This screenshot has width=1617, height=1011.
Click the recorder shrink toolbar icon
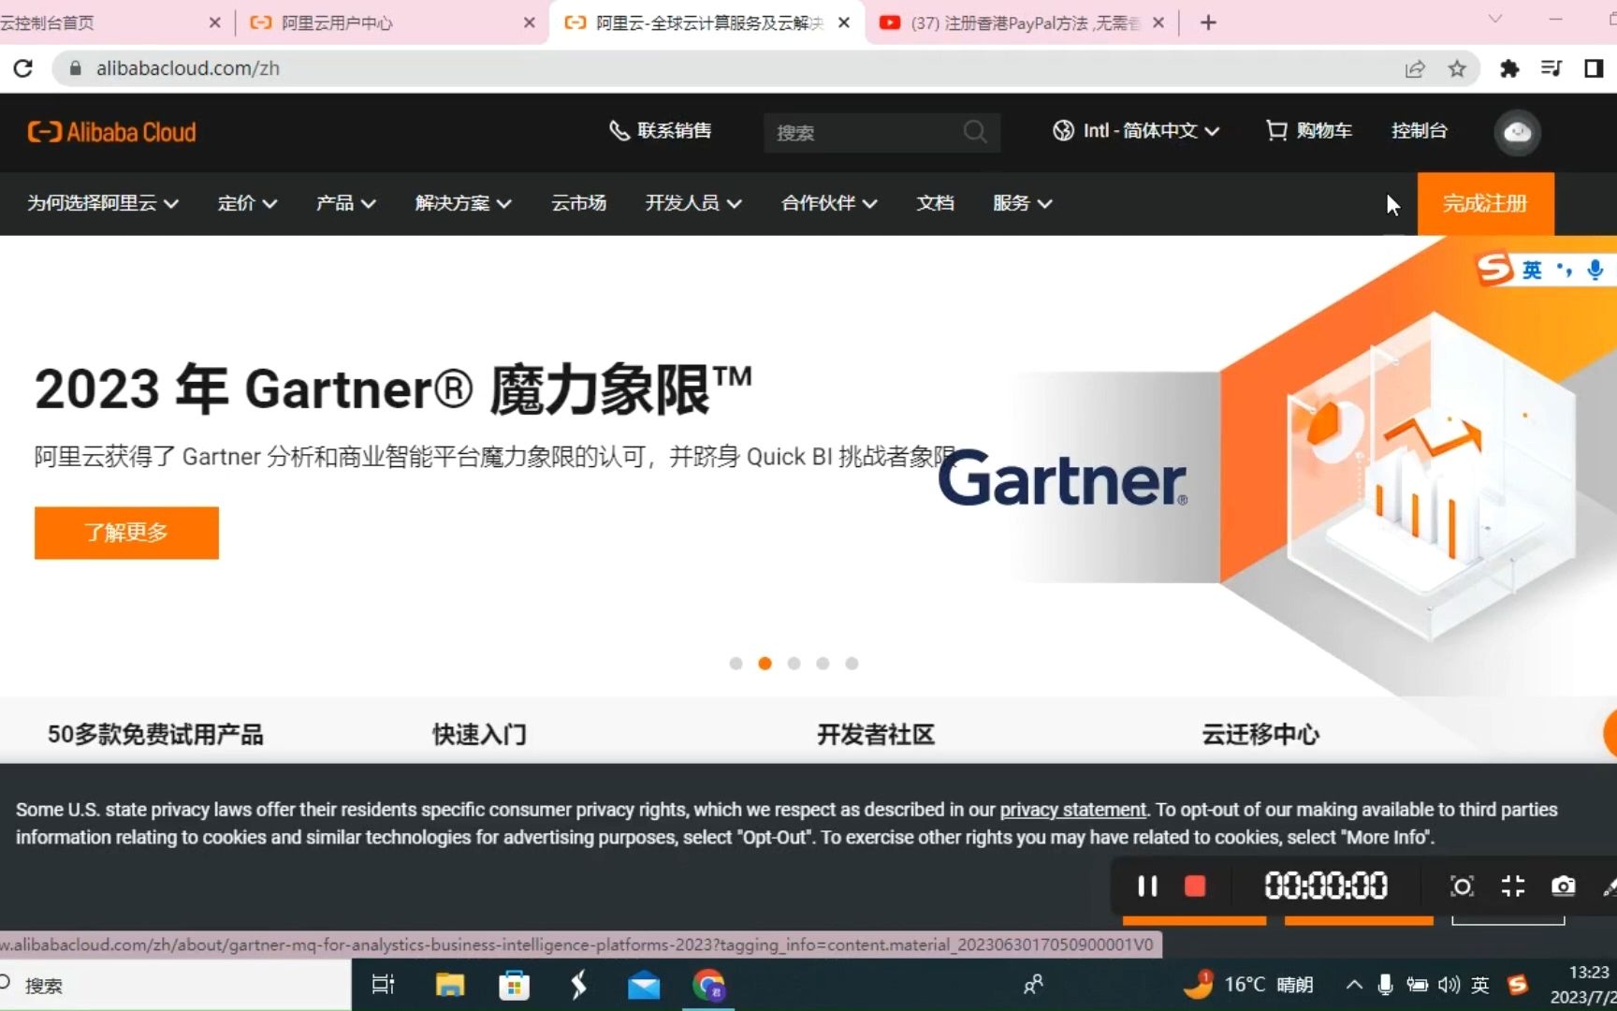click(x=1512, y=886)
